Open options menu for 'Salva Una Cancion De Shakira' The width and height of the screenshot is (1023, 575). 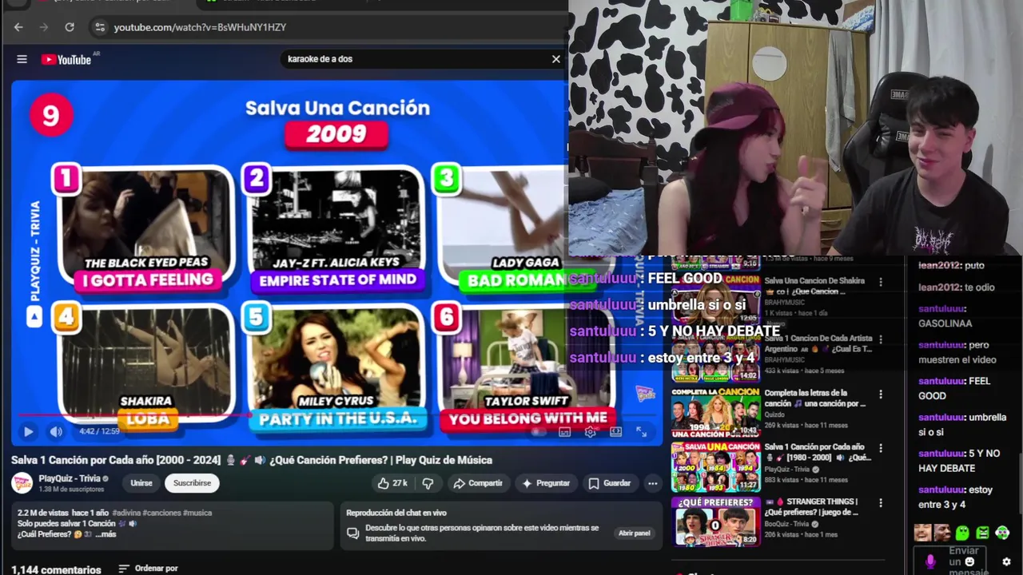click(x=881, y=282)
